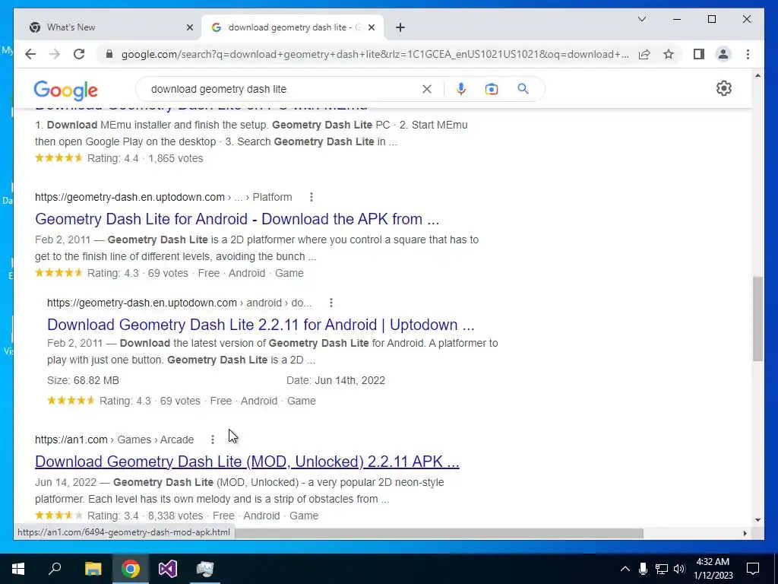Image resolution: width=778 pixels, height=584 pixels.
Task: Open more options for the an1.com result
Action: point(213,440)
